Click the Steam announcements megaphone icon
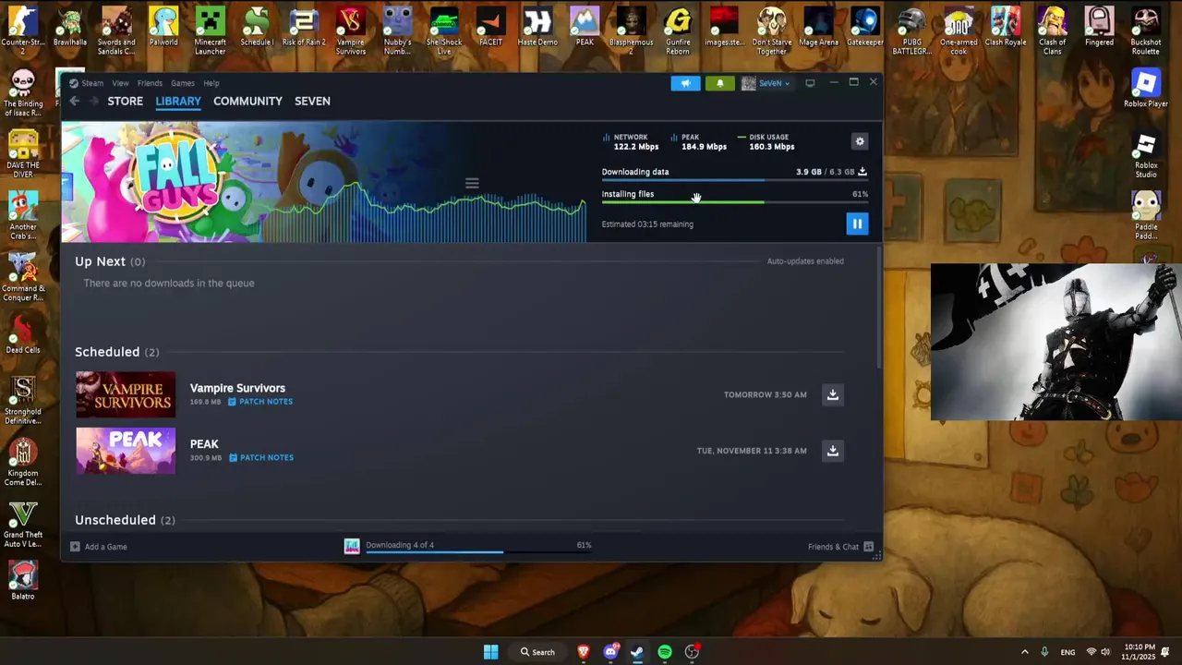The height and width of the screenshot is (665, 1182). tap(685, 83)
